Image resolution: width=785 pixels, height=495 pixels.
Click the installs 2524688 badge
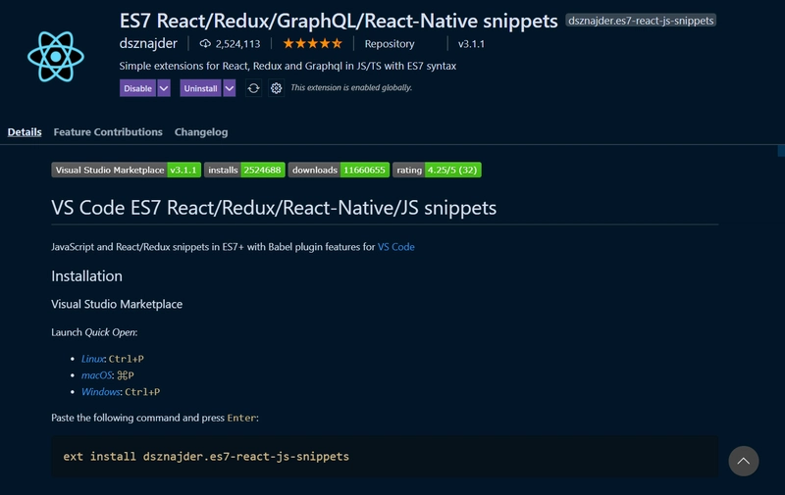[x=244, y=170]
